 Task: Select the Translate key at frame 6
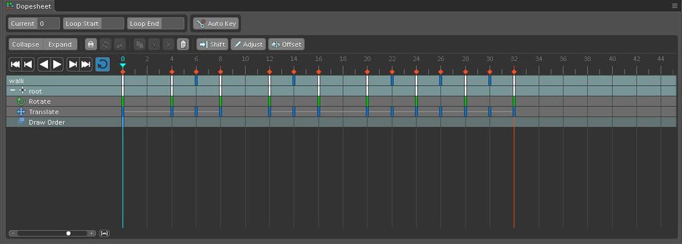pyautogui.click(x=196, y=112)
